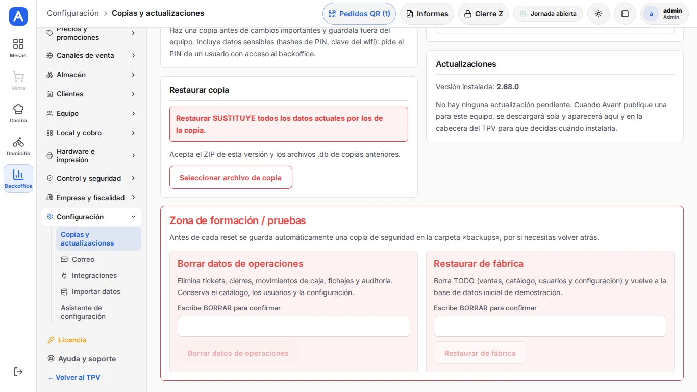Expand the Clientes chevron
697x392 pixels.
[x=133, y=94]
